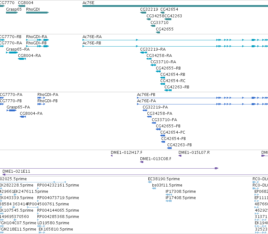Open CDS label CG32219-PA
The image size is (268, 234).
click(155, 107)
